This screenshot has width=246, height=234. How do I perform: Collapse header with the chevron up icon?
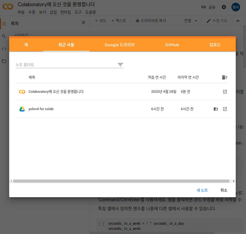tap(238, 21)
